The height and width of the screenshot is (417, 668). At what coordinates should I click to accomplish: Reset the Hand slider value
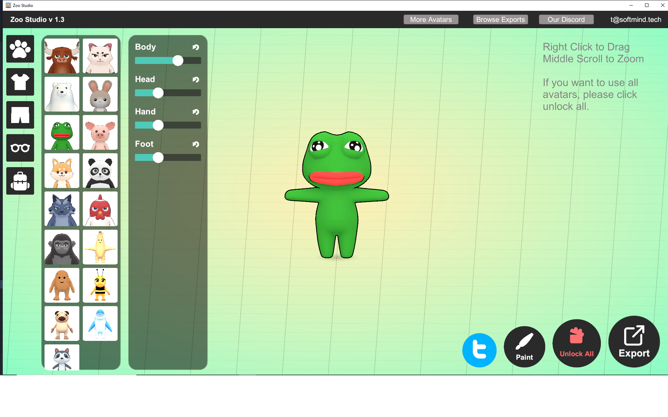196,112
